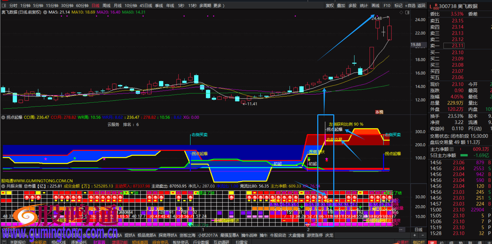Expand the 拐点起爆 indicator dropdown
492x244 pixels.
[x=3, y=117]
